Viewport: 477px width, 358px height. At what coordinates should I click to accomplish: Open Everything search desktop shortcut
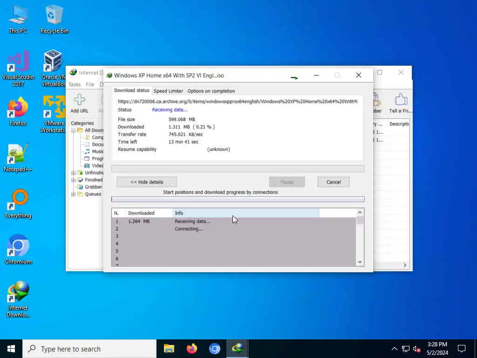pos(18,204)
